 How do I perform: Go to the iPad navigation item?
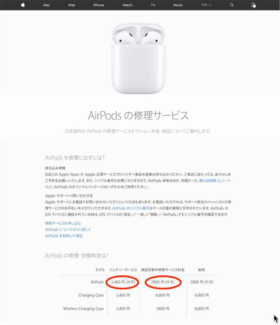[x=71, y=5]
